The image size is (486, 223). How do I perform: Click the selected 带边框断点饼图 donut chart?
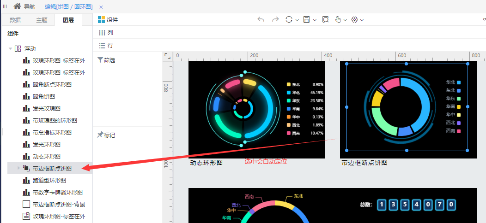point(400,107)
